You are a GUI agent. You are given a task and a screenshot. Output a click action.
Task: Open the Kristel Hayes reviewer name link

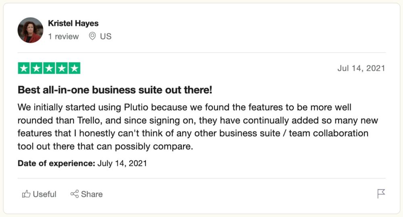(73, 23)
